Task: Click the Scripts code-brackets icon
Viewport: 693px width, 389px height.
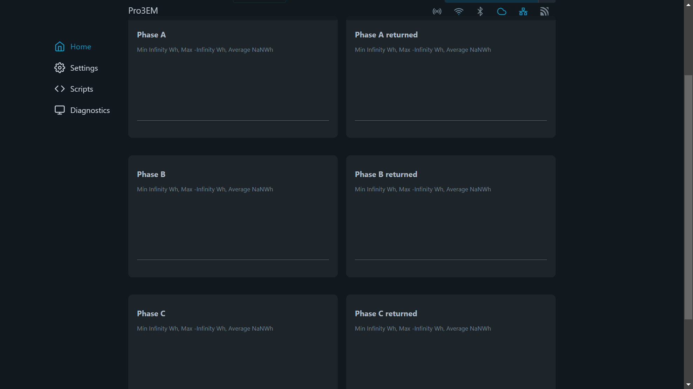Action: pos(60,89)
